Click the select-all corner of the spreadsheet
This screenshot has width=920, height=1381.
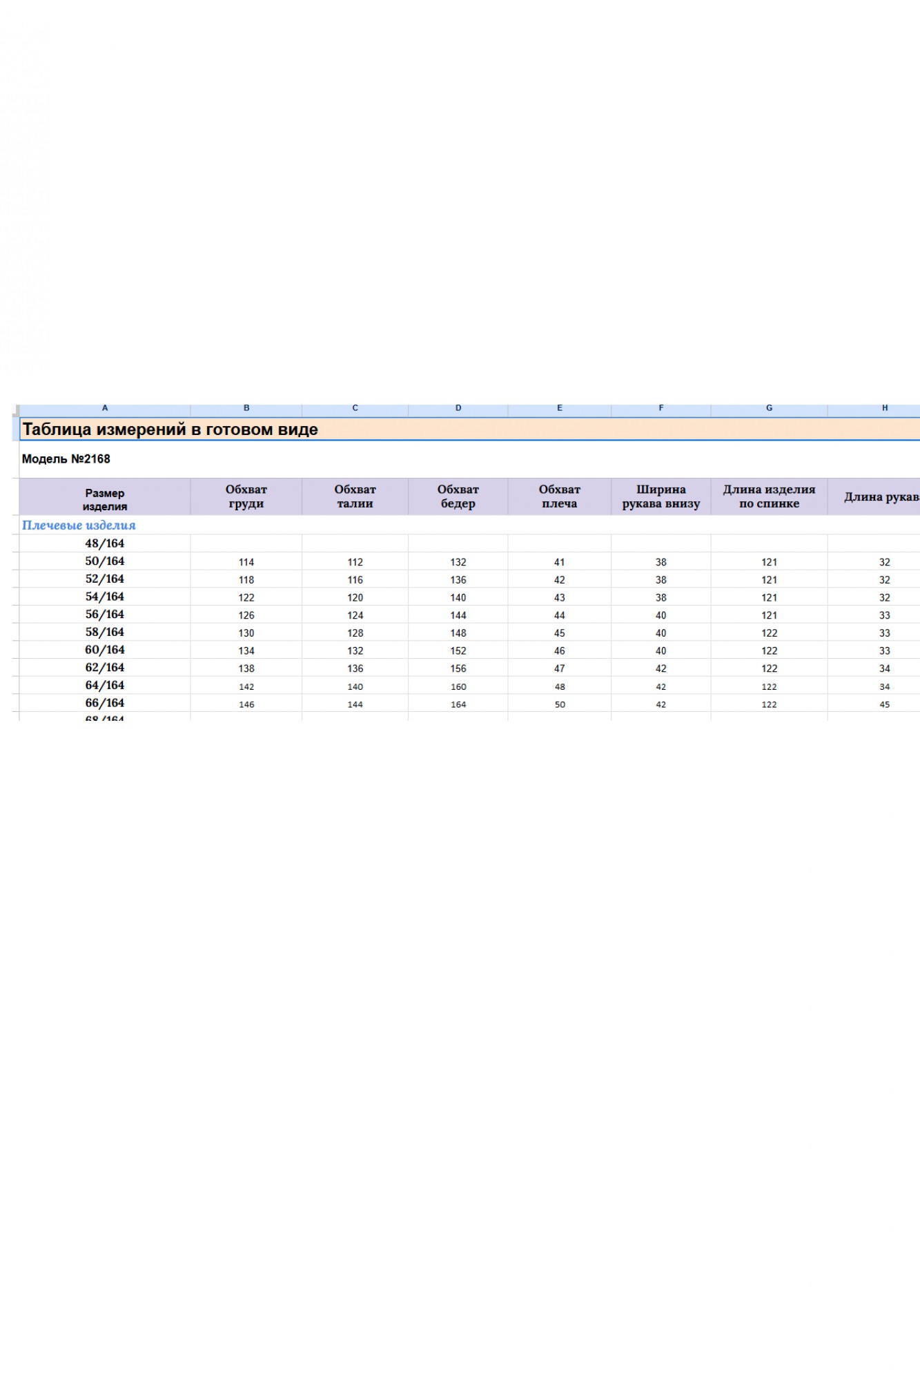tap(16, 409)
